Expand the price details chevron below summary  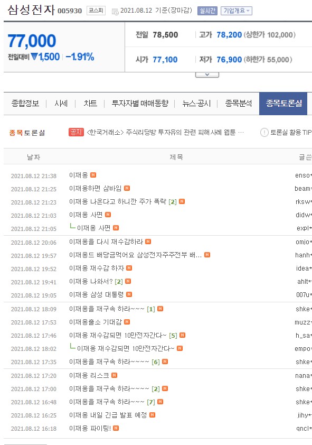[x=207, y=75]
